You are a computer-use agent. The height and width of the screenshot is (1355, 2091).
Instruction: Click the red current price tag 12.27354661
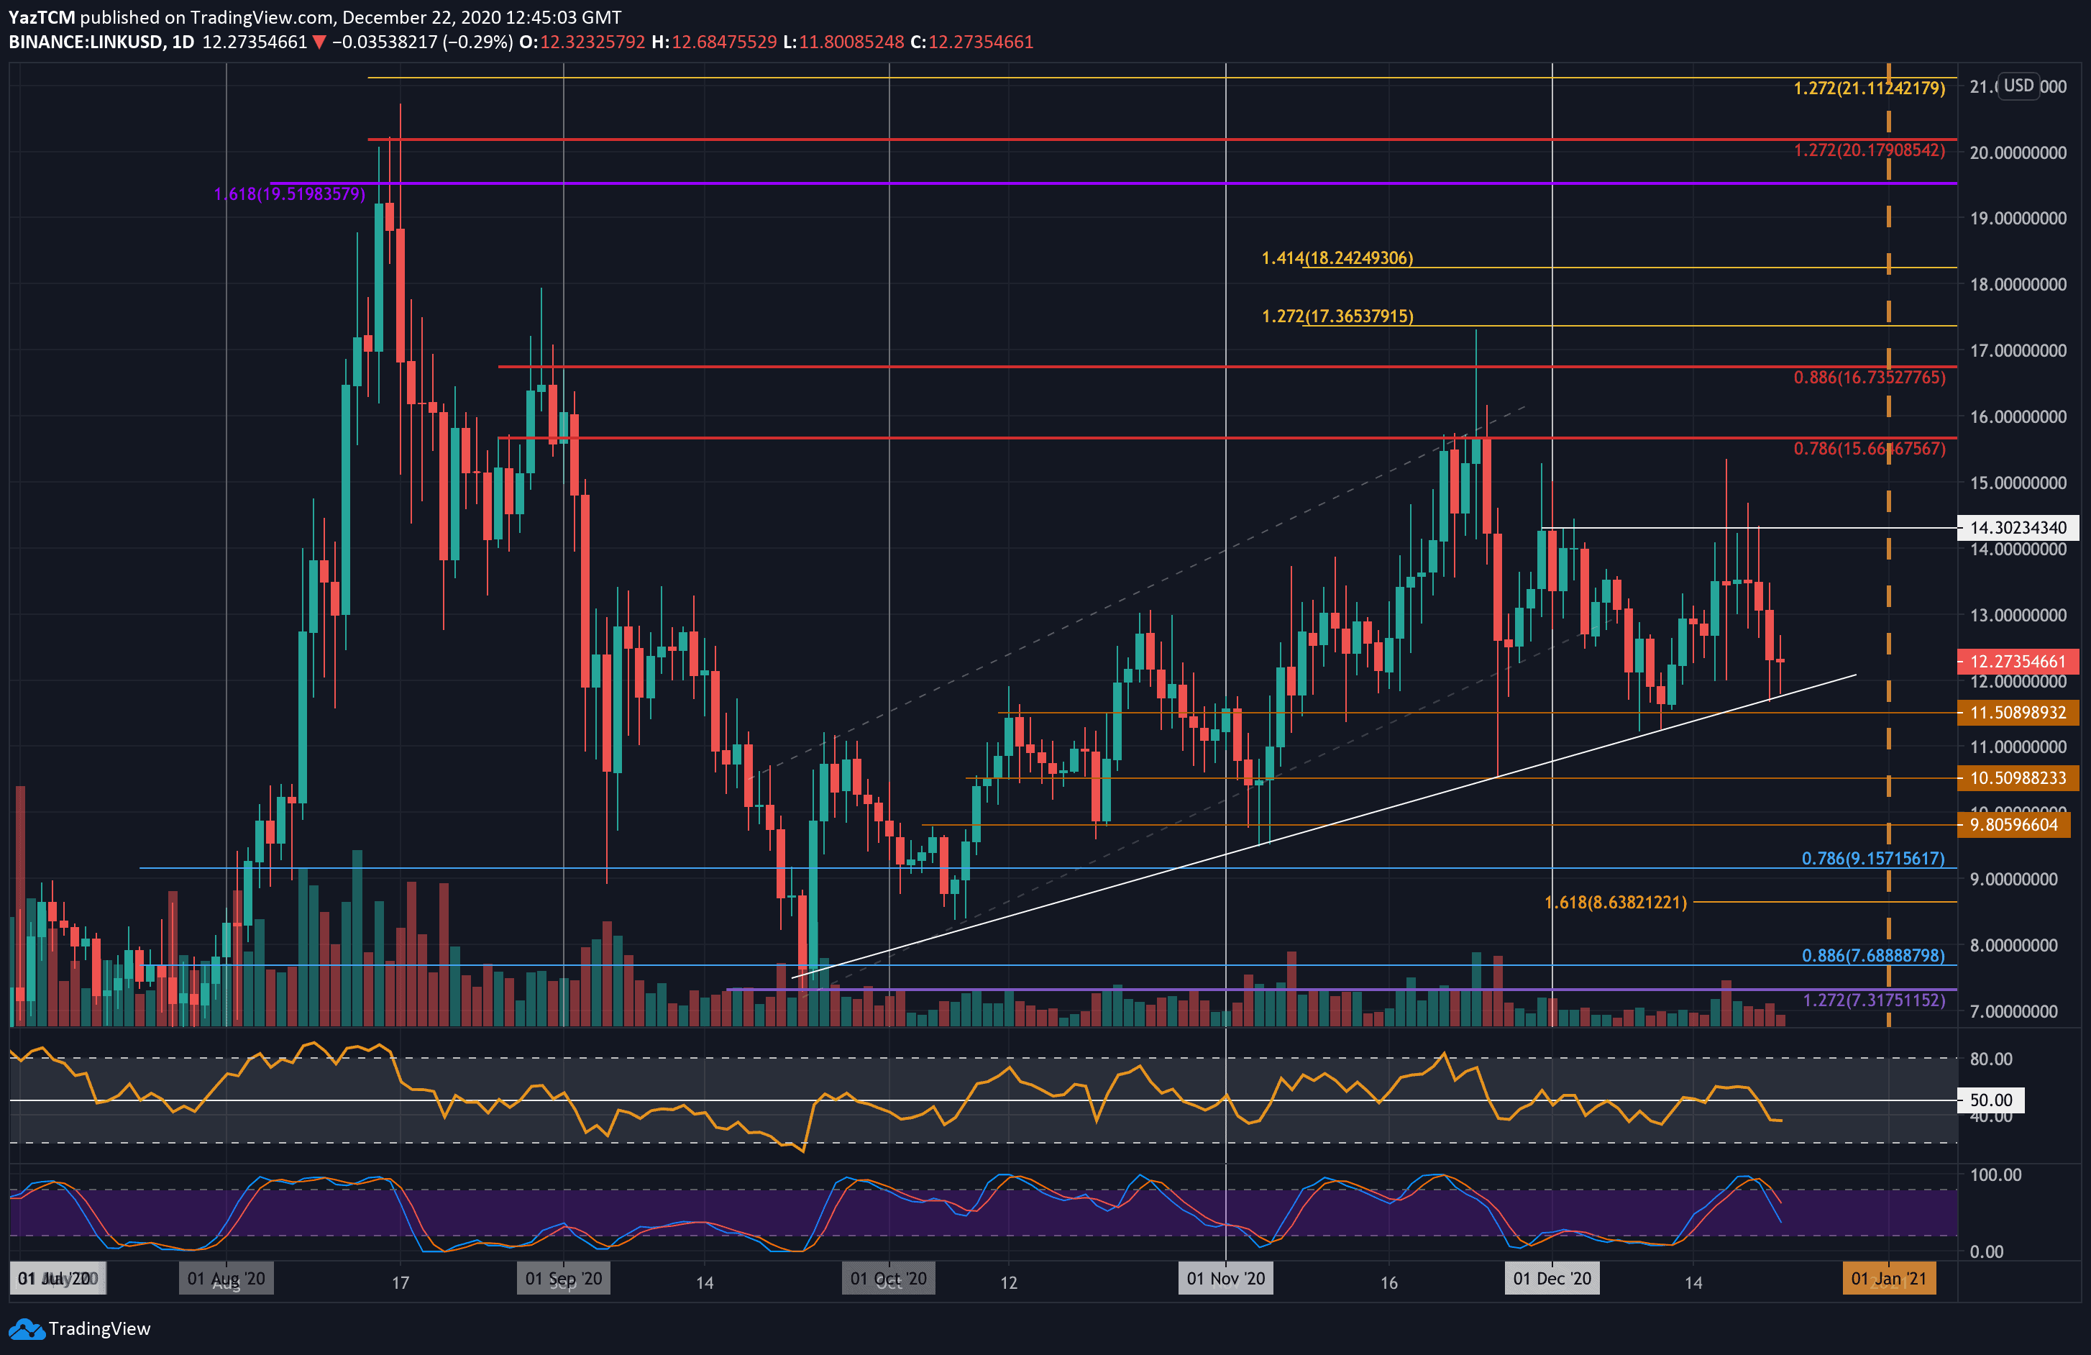(2018, 661)
